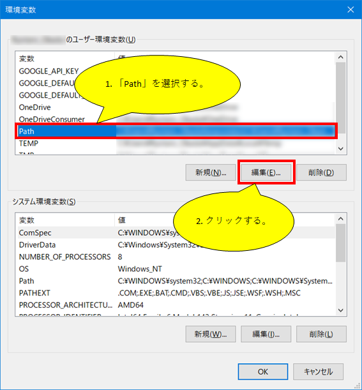Select the NUMBER_OF_PROCESSORS row
Viewport: 362px width, 390px height.
(x=176, y=257)
